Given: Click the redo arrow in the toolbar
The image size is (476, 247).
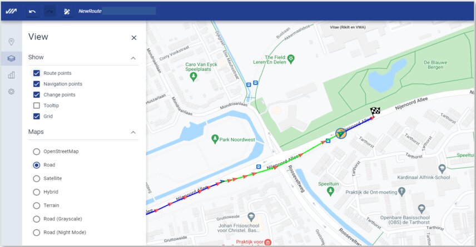Looking at the screenshot, I should 50,11.
